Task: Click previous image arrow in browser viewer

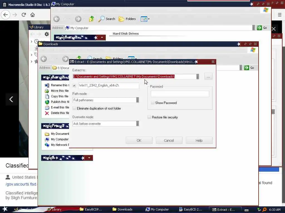Action: (x=11, y=99)
